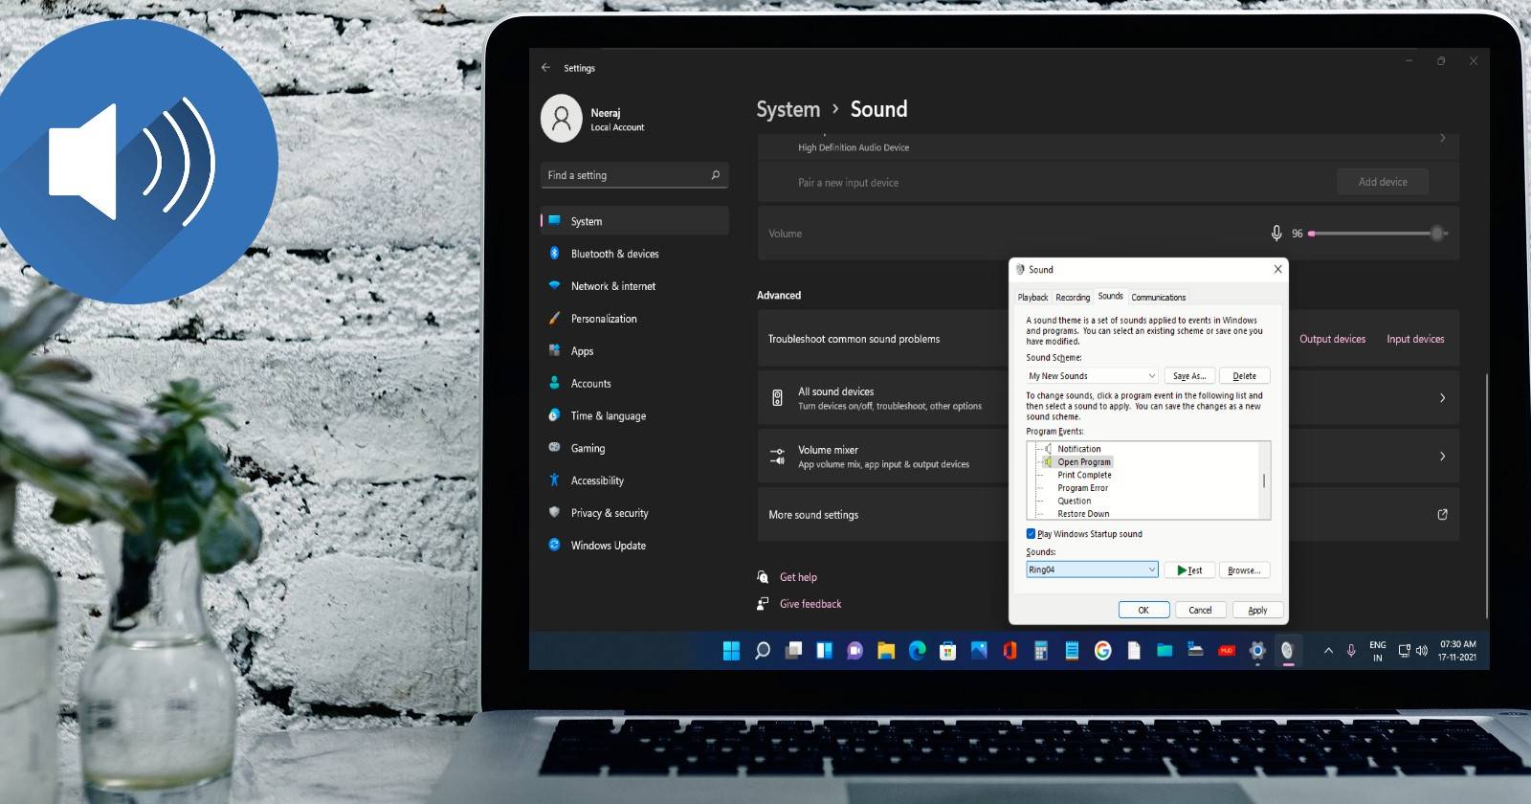Image resolution: width=1531 pixels, height=804 pixels.
Task: Click Test to play the sound
Action: click(1189, 570)
